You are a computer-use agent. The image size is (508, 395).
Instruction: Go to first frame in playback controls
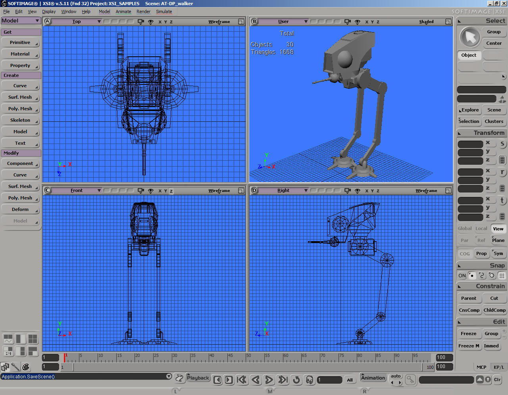[x=242, y=380]
